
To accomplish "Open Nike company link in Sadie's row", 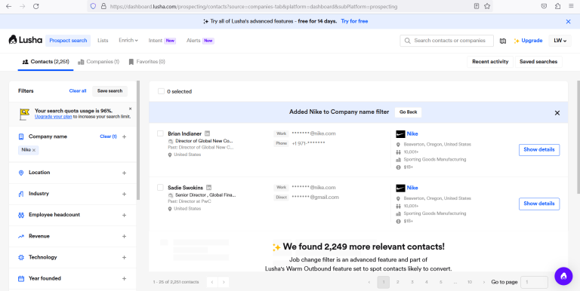I will [x=412, y=188].
